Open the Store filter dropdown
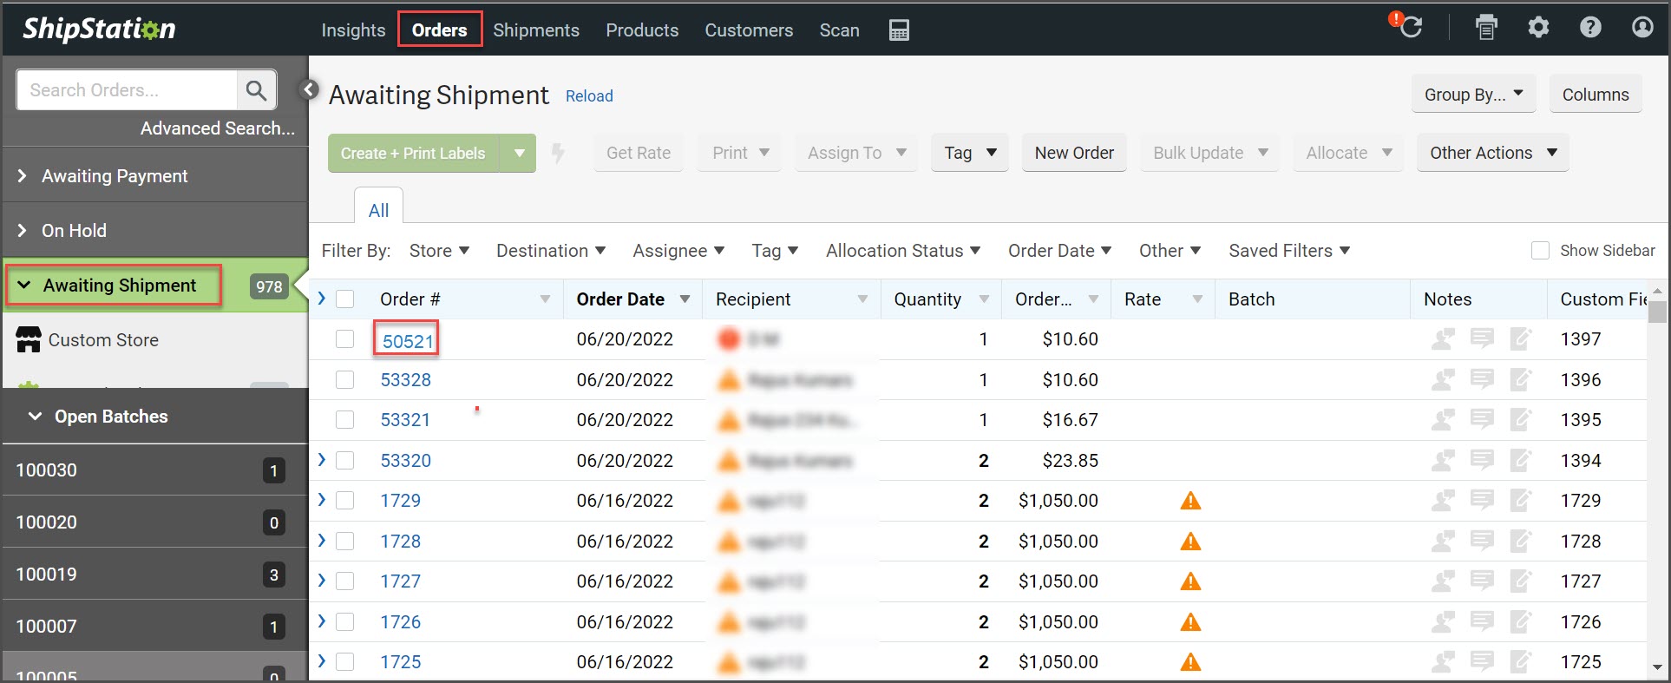The image size is (1671, 683). point(439,251)
